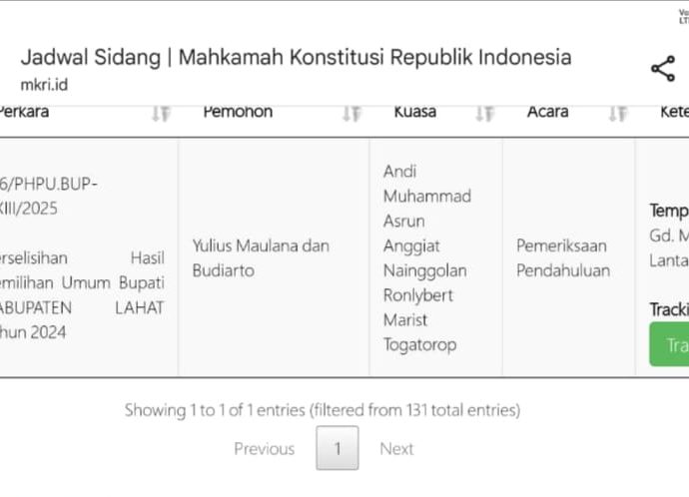The image size is (689, 497).
Task: Select page 1 in pagination
Action: pyautogui.click(x=338, y=449)
